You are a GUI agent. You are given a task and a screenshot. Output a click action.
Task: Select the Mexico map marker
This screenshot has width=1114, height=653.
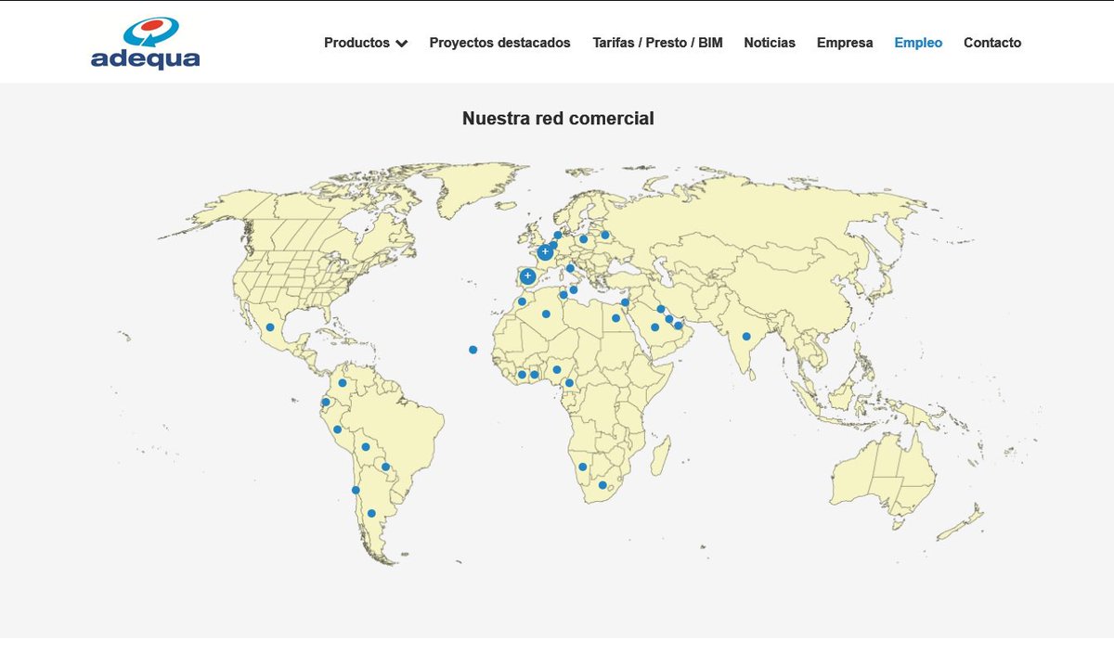click(x=270, y=326)
